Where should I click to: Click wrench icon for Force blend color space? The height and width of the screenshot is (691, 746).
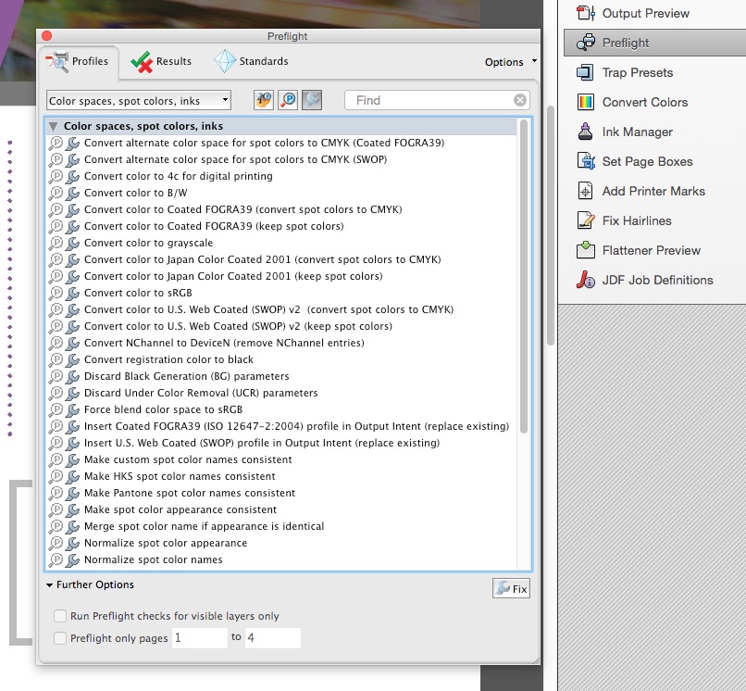coord(72,409)
